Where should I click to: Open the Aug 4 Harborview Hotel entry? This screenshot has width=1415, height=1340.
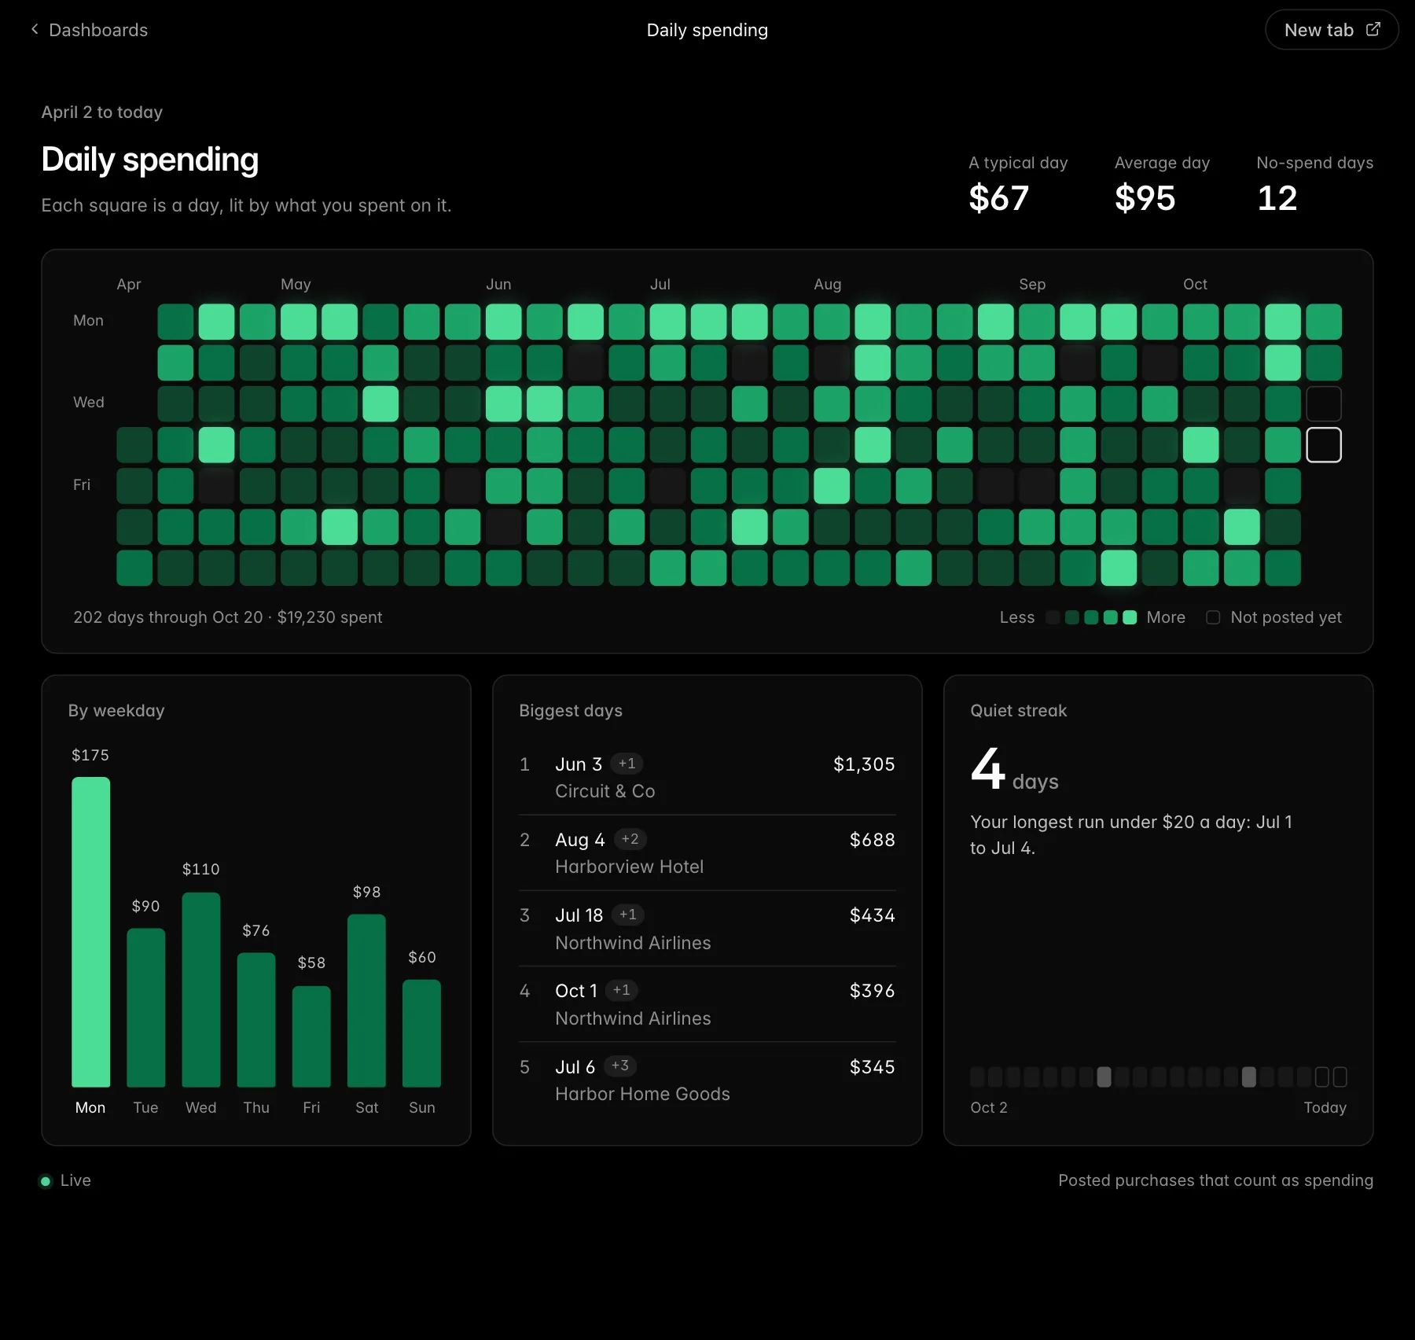coord(707,852)
